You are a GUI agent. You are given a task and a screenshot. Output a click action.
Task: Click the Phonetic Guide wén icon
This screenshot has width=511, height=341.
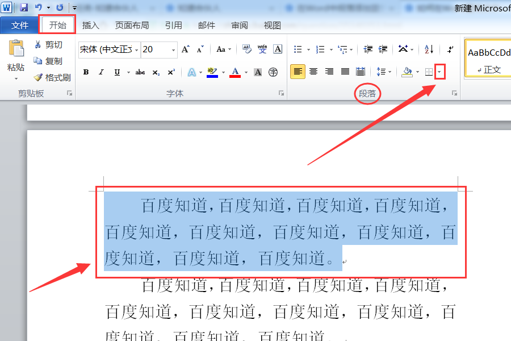coord(262,49)
